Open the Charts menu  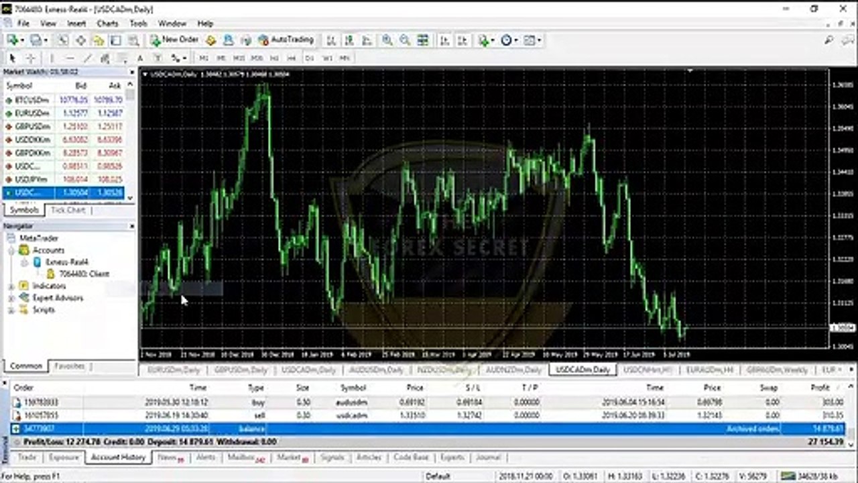(x=107, y=23)
